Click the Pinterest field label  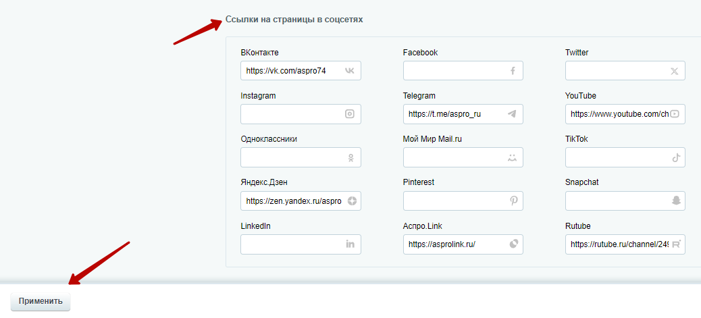pos(419,182)
